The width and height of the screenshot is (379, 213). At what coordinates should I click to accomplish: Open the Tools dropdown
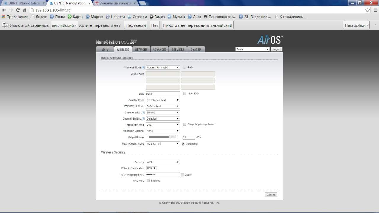point(253,49)
